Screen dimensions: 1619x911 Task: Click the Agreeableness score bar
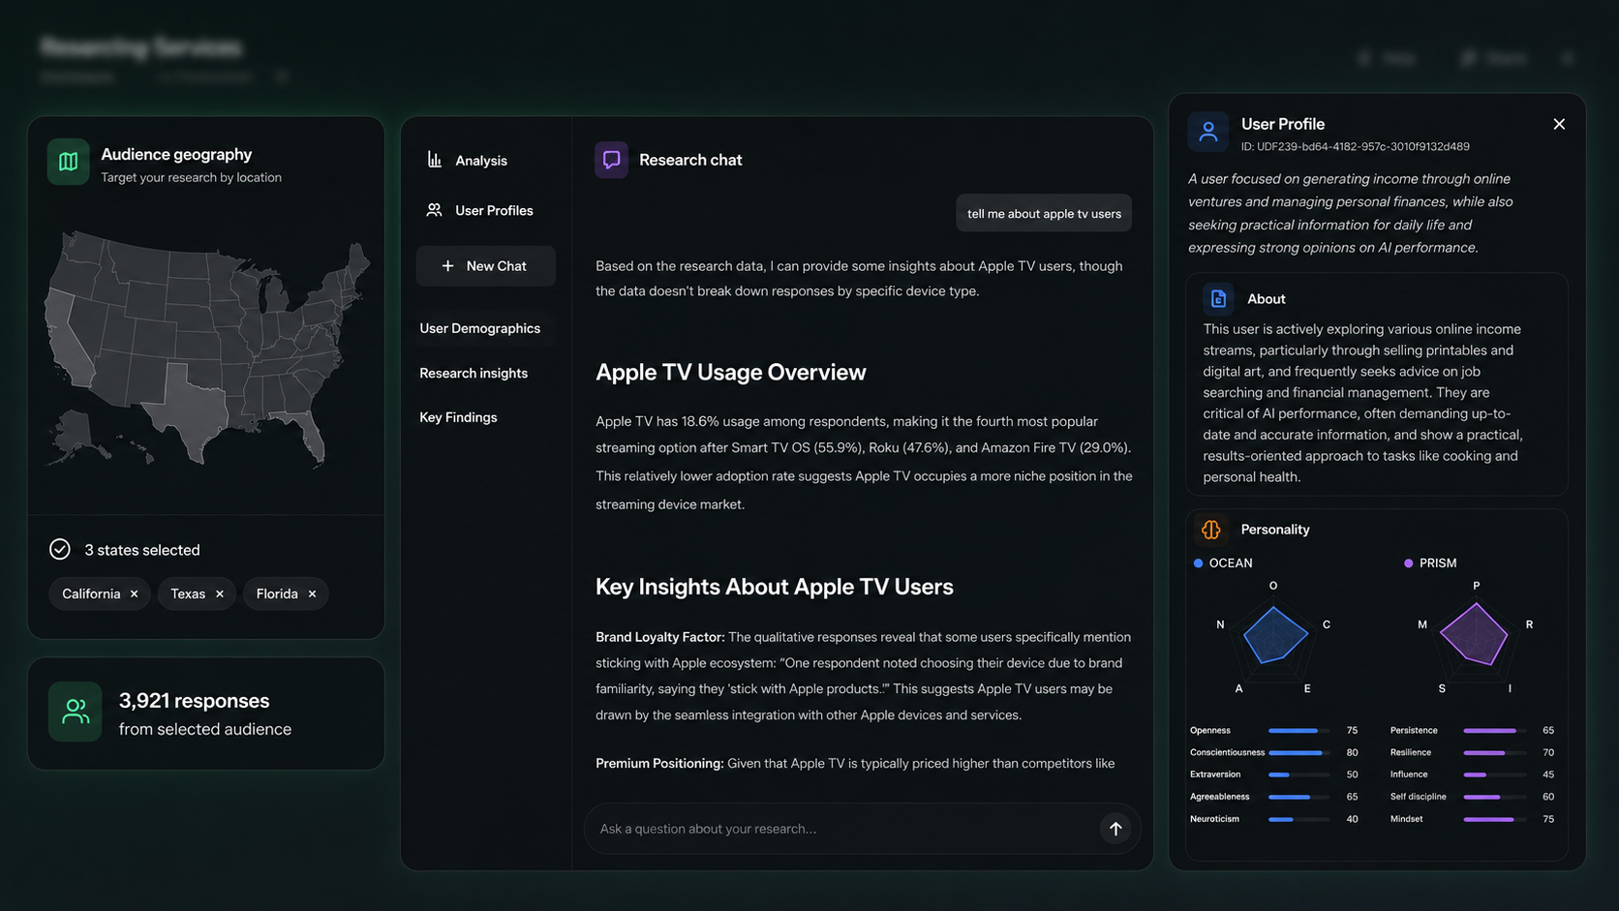[x=1298, y=797]
